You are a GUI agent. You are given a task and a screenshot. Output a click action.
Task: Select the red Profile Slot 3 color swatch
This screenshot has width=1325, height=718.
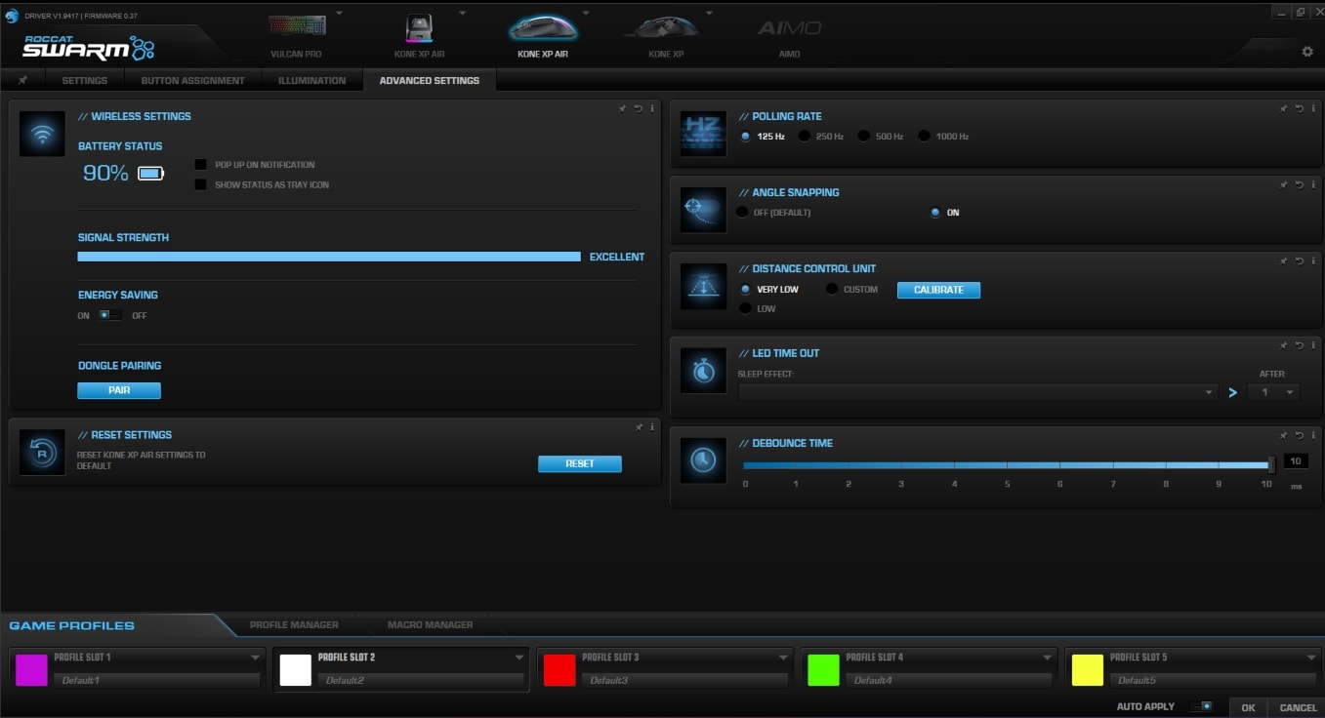pos(559,670)
